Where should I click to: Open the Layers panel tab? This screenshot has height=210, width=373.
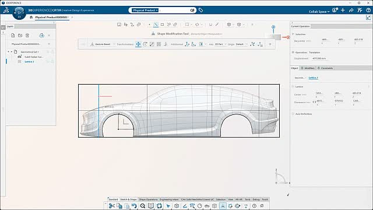pos(10,26)
